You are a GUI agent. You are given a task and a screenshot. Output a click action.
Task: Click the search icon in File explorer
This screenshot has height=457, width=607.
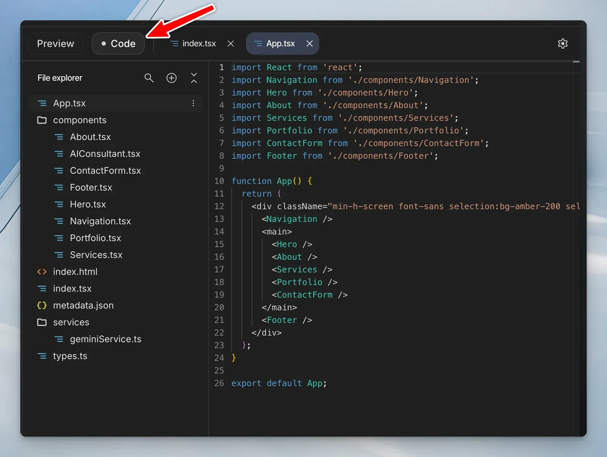tap(149, 78)
